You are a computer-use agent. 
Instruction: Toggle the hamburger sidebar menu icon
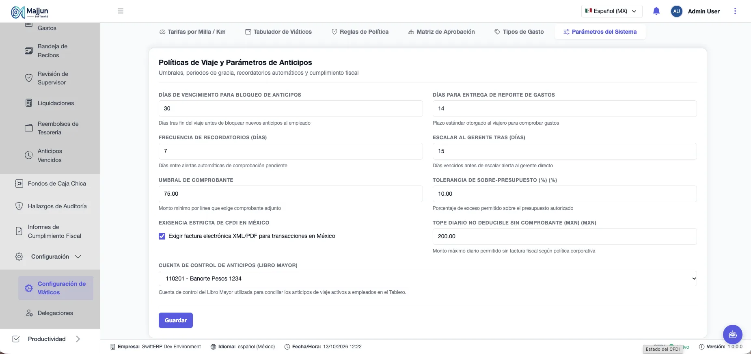click(121, 11)
